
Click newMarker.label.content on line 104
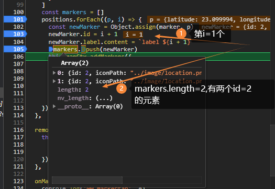[88, 42]
